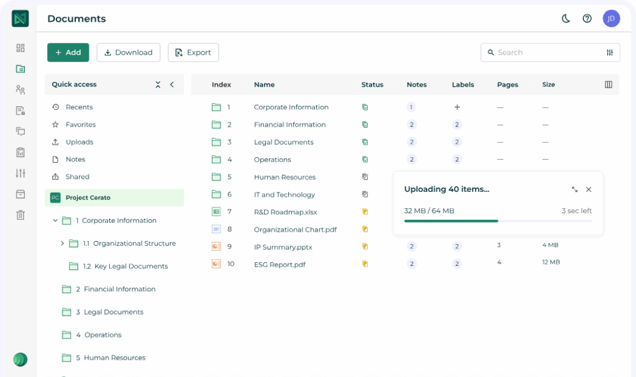This screenshot has width=636, height=377.
Task: Open the table column settings icon
Action: (608, 84)
